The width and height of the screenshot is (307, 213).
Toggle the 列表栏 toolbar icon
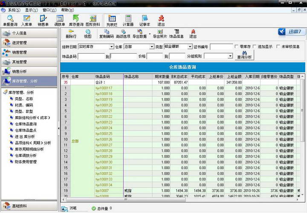coord(112,20)
